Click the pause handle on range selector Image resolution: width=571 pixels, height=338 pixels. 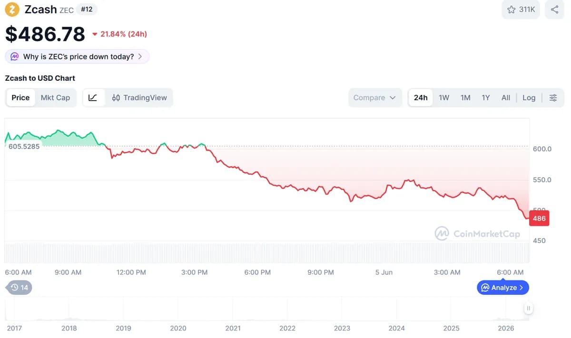point(528,308)
